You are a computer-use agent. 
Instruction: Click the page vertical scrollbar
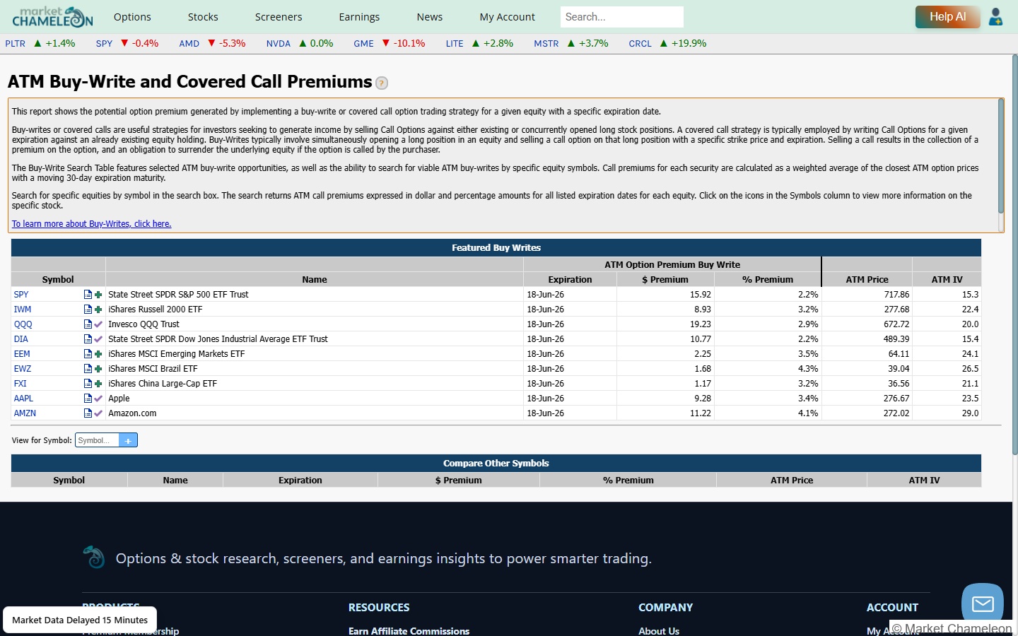[x=1014, y=254]
